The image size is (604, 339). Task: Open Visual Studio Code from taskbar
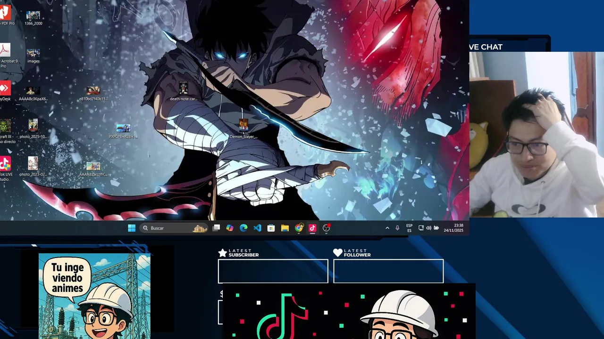pyautogui.click(x=257, y=228)
